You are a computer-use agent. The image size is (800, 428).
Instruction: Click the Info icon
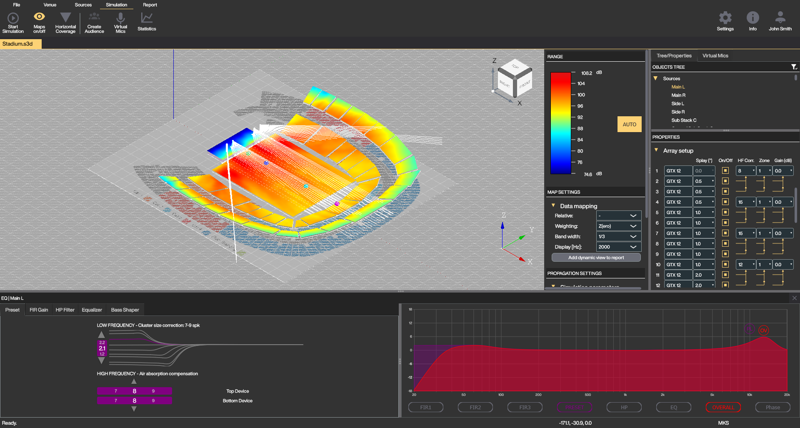(x=752, y=18)
